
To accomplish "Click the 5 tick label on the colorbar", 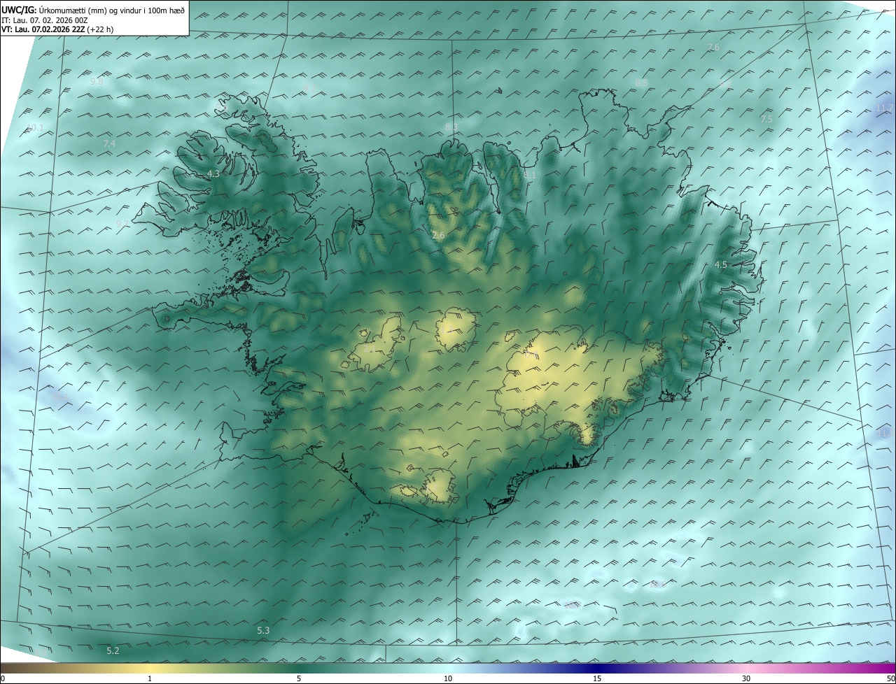I will point(299,678).
